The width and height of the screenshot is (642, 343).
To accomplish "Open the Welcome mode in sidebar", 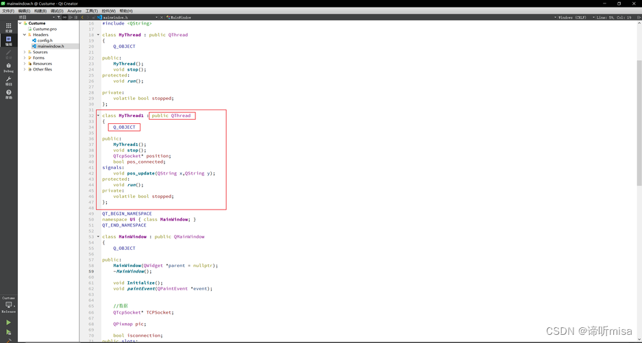I will point(8,27).
